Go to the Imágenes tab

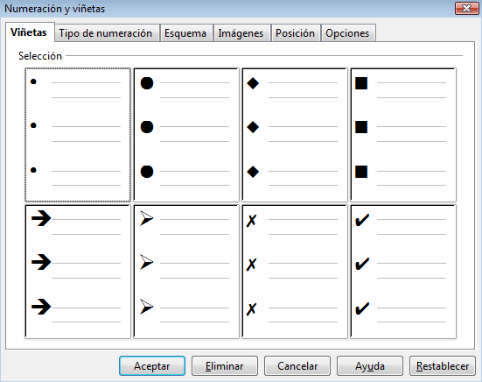[241, 33]
